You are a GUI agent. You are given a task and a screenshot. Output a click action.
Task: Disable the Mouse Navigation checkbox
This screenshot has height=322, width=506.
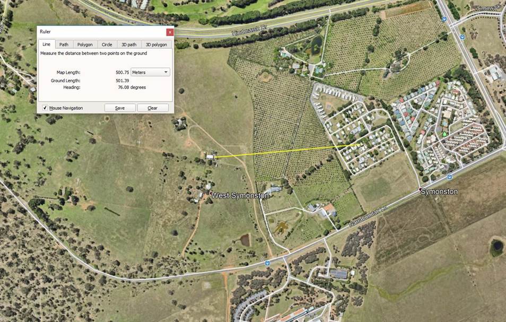[x=45, y=108]
